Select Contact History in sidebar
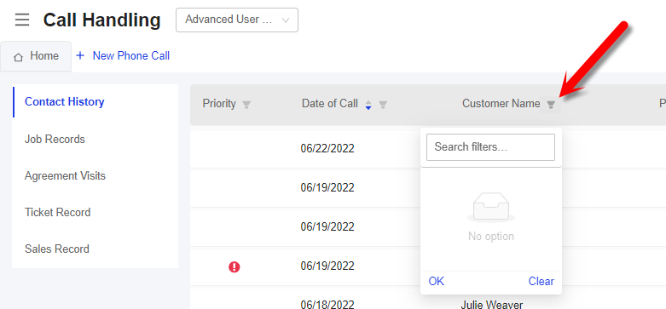The image size is (666, 309). pyautogui.click(x=65, y=102)
